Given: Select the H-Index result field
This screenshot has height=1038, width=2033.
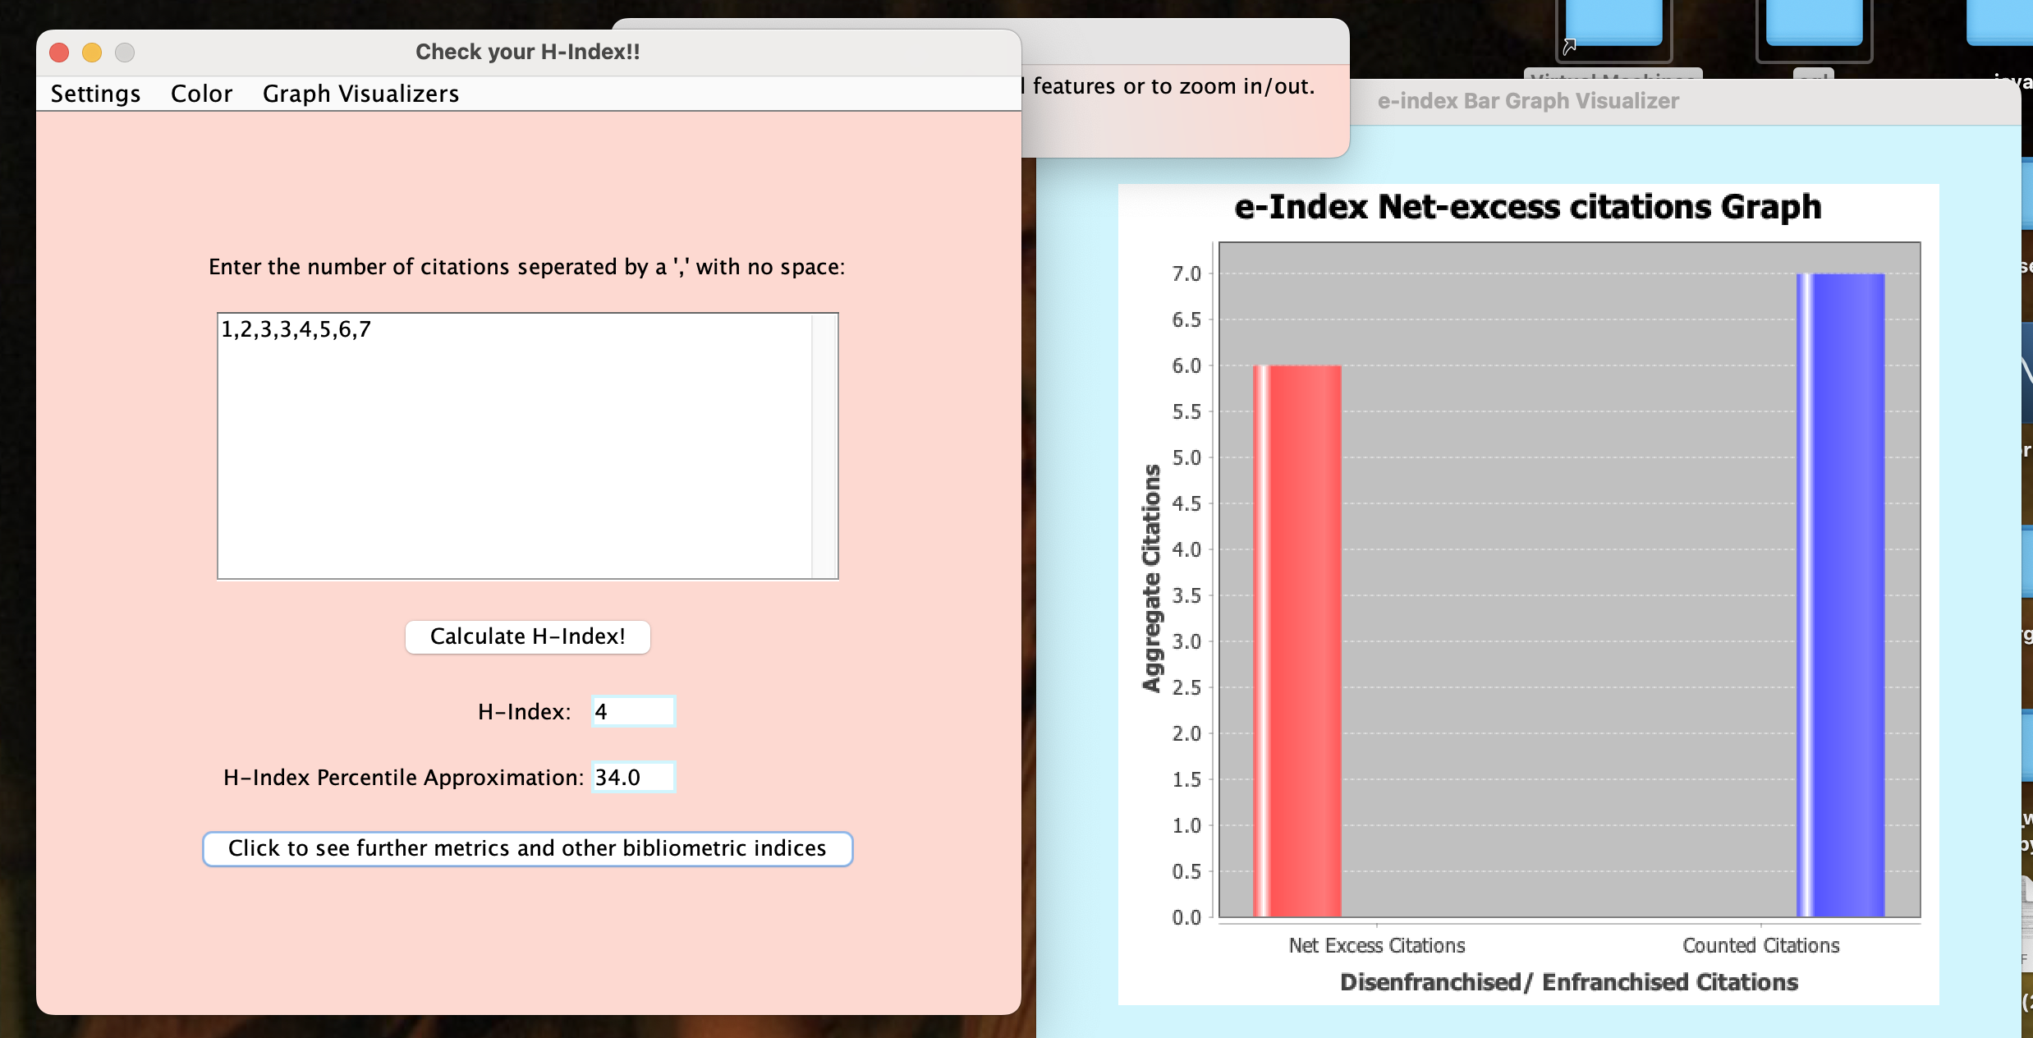Looking at the screenshot, I should [633, 711].
